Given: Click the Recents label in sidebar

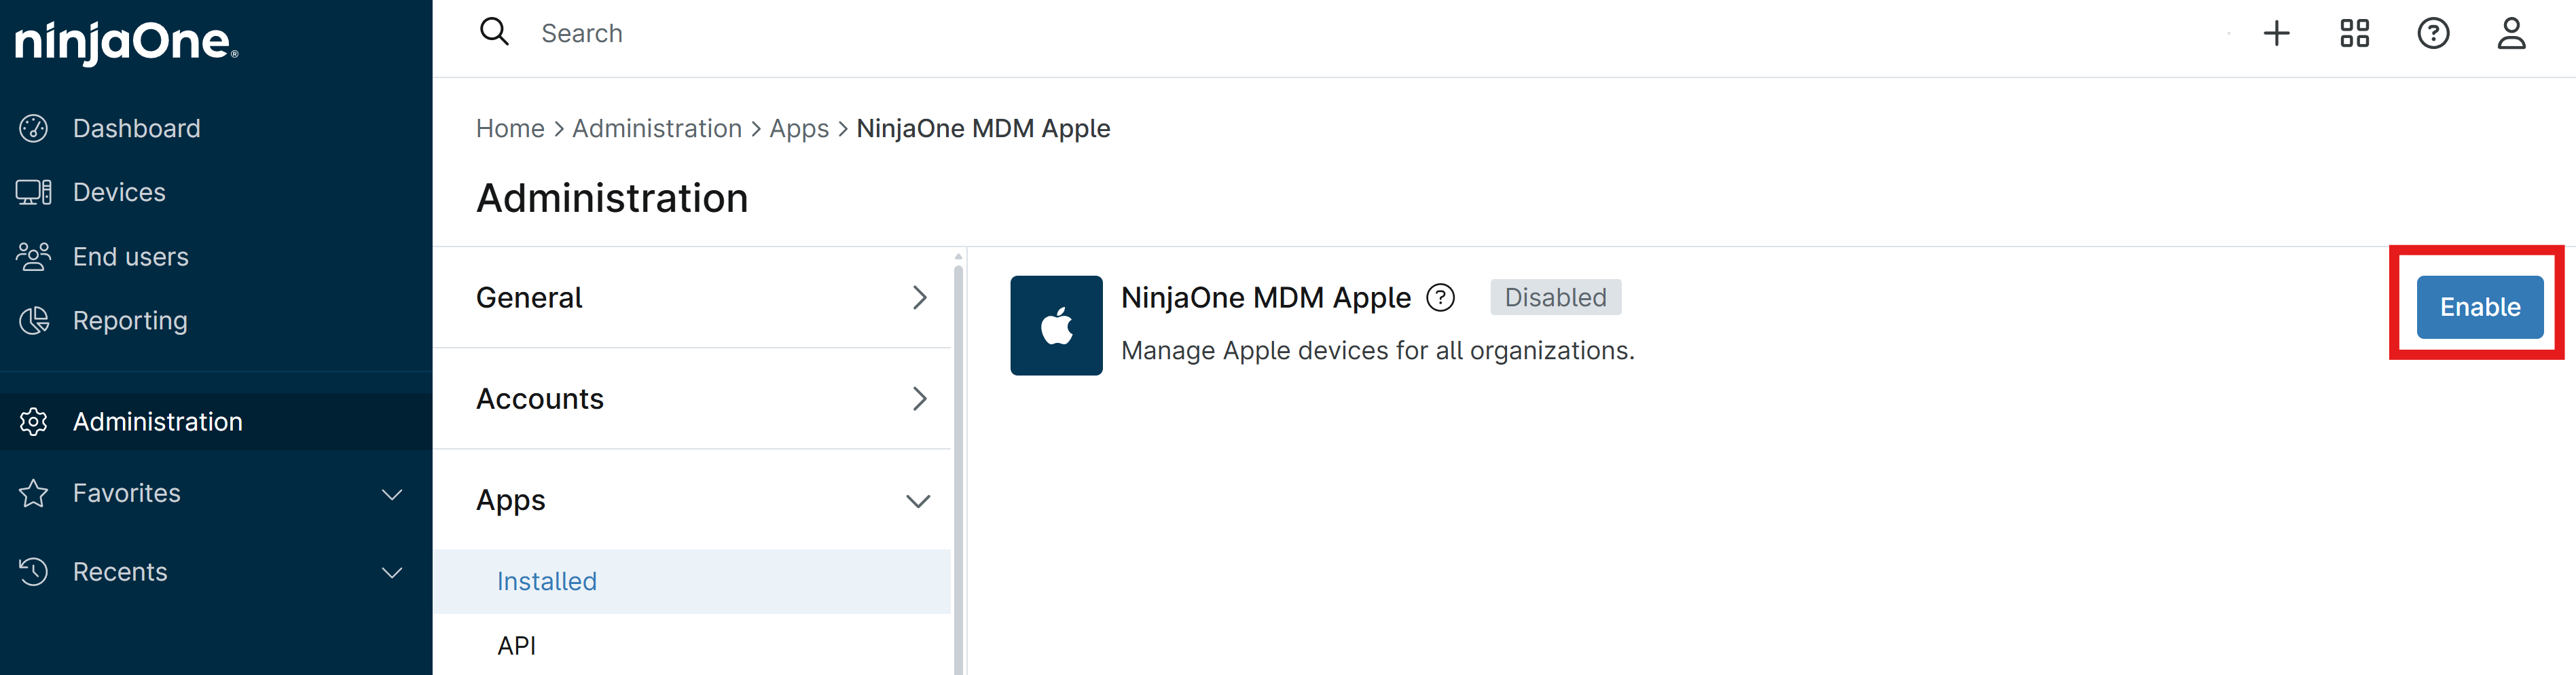Looking at the screenshot, I should point(120,571).
